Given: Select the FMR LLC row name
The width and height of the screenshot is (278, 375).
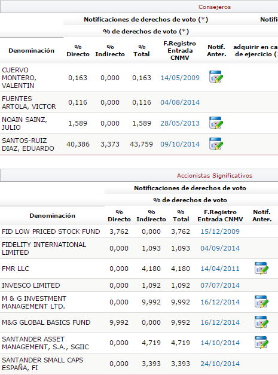Looking at the screenshot, I should click(16, 269).
